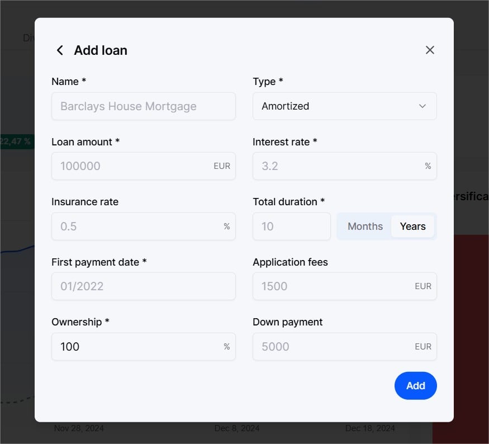This screenshot has height=444, width=489.
Task: Click Dec 18, 2024 in background chart
Action: click(370, 428)
